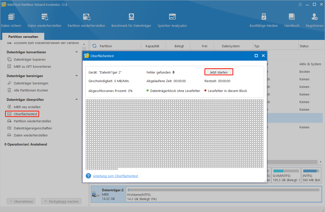Click 0 Operation(en) Anstehend text
325x212 pixels.
[26, 145]
